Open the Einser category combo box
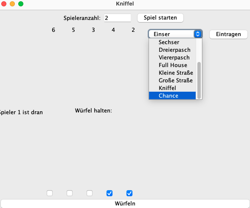 (175, 34)
